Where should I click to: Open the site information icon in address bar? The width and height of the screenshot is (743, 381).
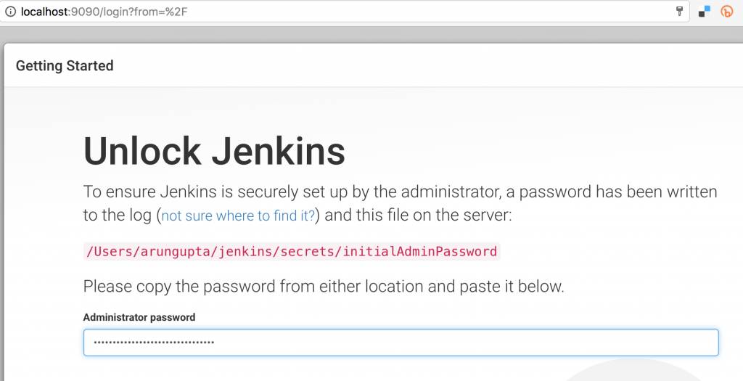point(9,12)
